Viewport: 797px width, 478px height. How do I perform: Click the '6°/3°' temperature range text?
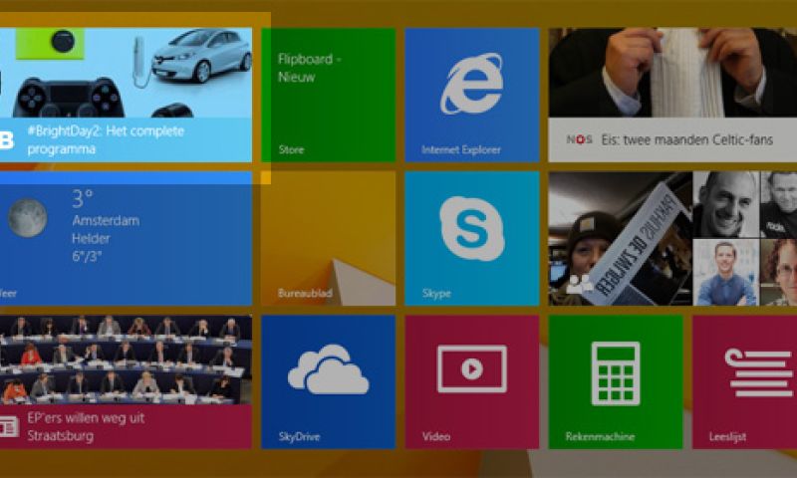click(x=87, y=256)
